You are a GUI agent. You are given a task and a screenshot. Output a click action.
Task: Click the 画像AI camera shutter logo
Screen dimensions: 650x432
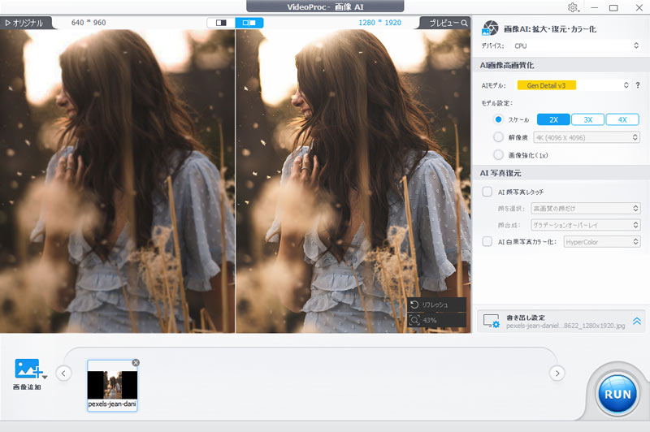pyautogui.click(x=490, y=28)
